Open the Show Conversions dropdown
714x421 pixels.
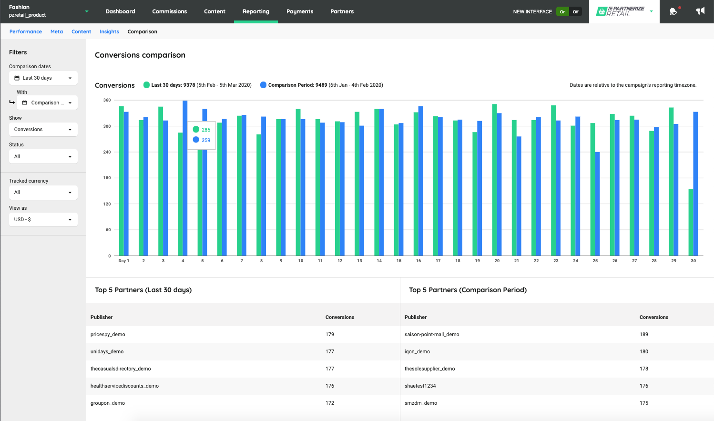pyautogui.click(x=43, y=130)
